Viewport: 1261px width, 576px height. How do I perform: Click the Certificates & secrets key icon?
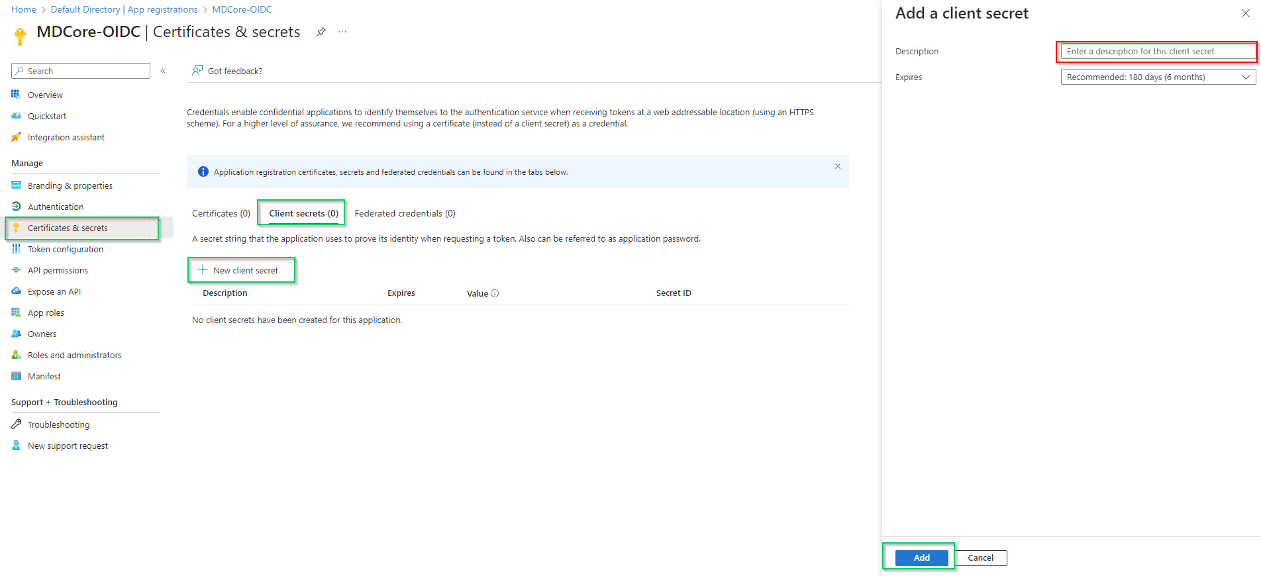[x=16, y=228]
